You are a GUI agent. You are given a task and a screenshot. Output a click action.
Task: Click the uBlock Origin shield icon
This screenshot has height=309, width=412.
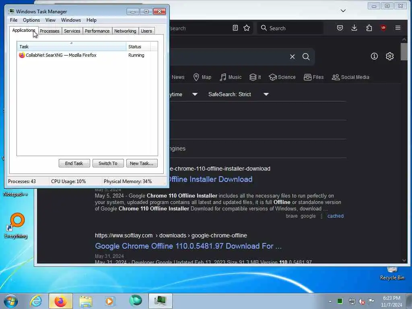click(x=383, y=28)
